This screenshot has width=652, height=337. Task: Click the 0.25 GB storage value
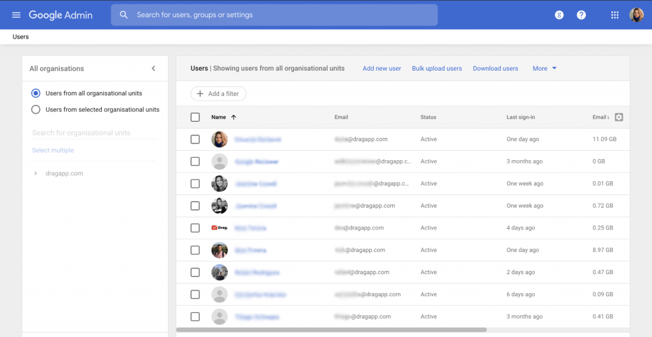pyautogui.click(x=603, y=228)
